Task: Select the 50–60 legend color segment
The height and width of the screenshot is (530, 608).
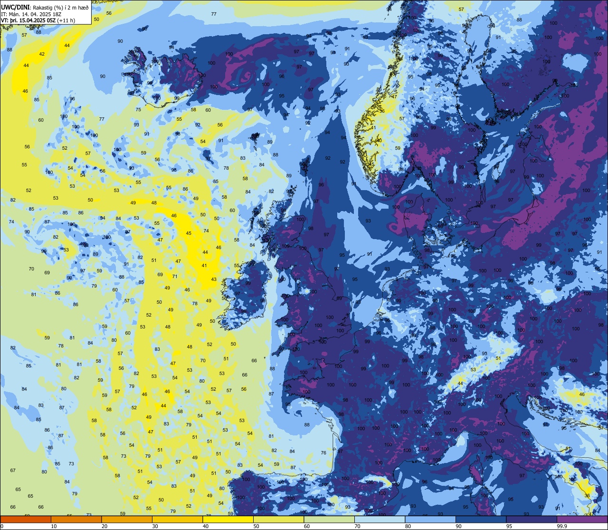Action: (278, 520)
